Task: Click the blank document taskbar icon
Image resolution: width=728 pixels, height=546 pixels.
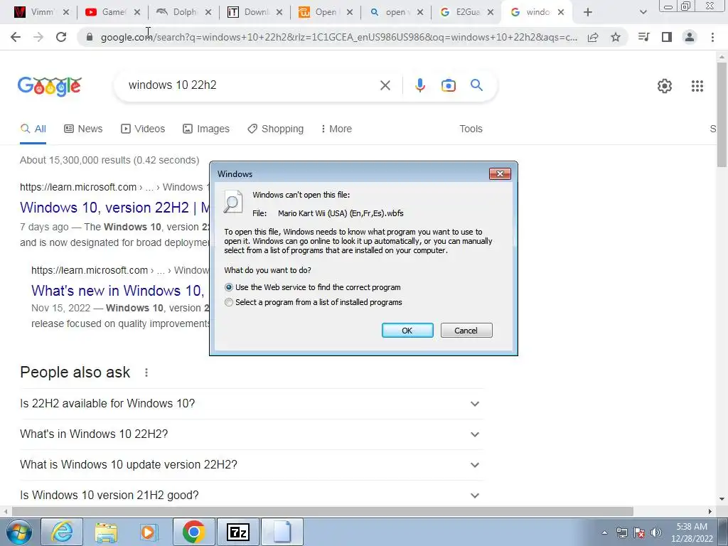Action: click(x=282, y=532)
